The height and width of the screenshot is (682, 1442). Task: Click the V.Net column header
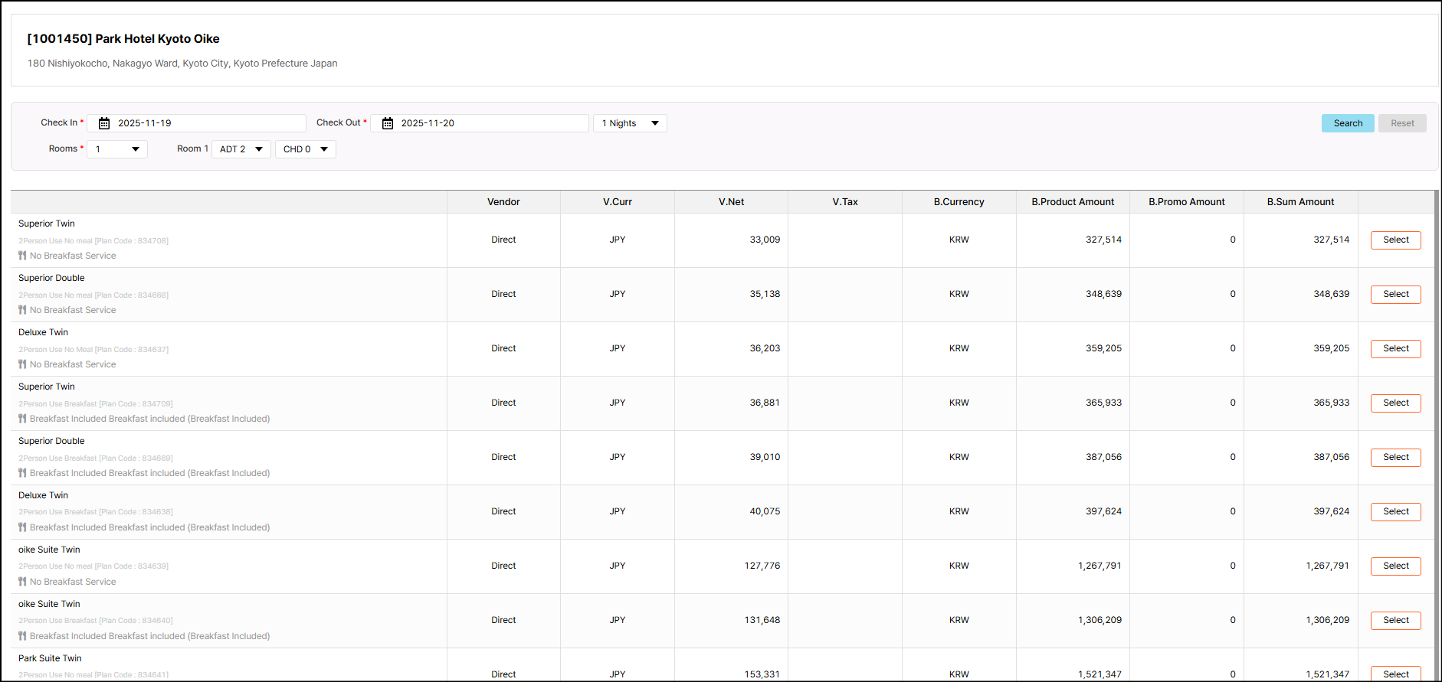731,202
